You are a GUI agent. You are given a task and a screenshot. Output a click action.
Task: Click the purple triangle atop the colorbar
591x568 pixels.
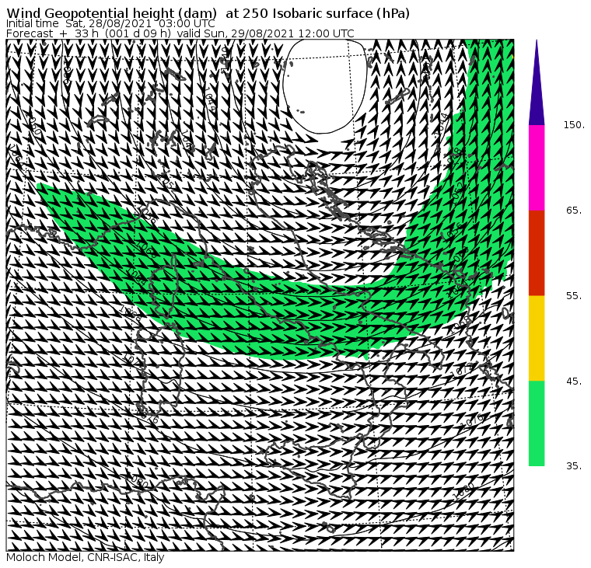point(537,82)
